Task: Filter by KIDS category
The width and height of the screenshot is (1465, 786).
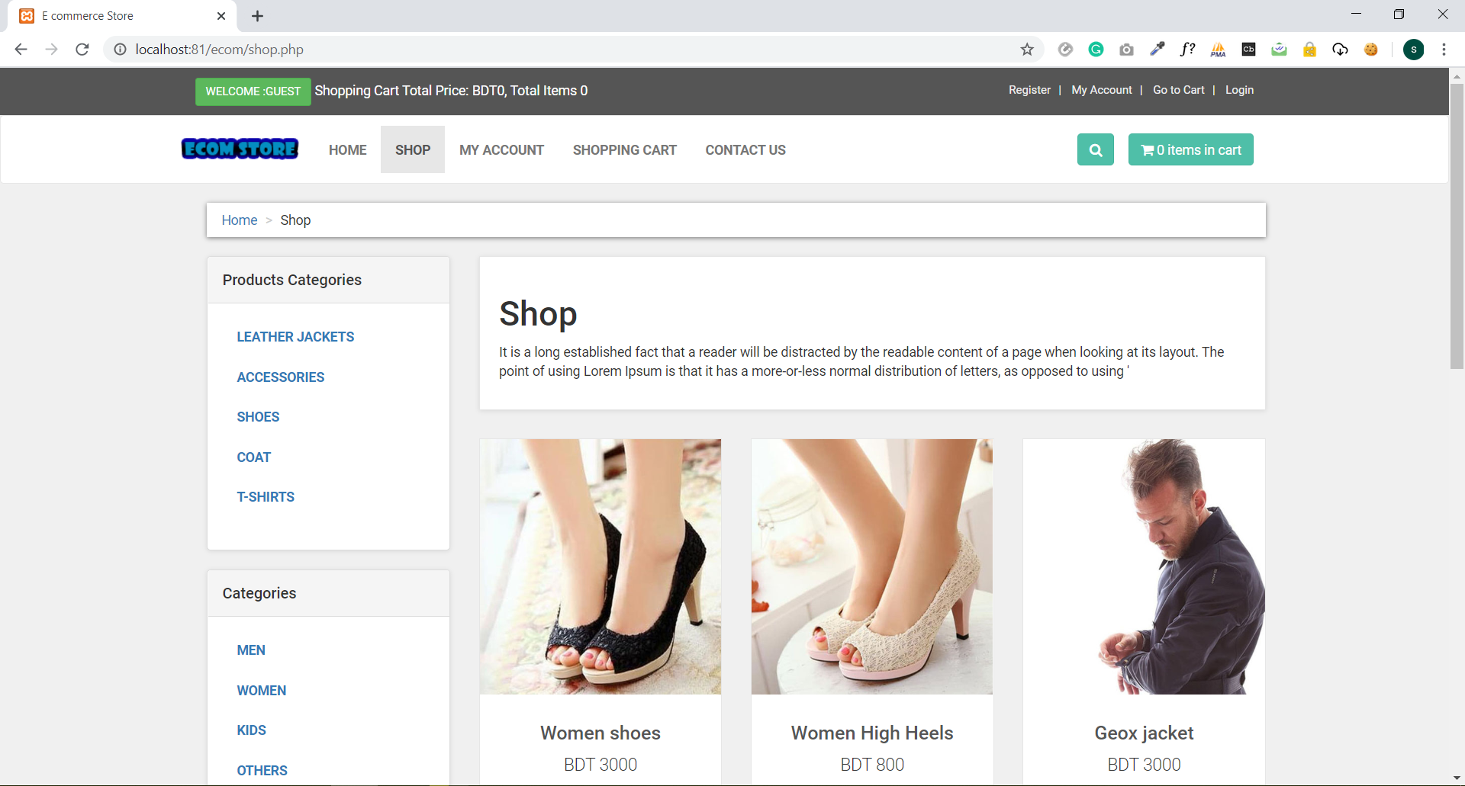Action: (251, 730)
